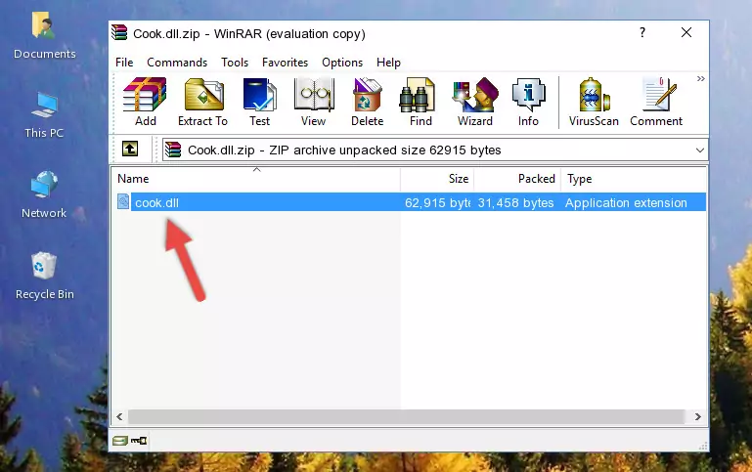Select the Network desktop icon
The width and height of the screenshot is (752, 472).
[x=44, y=195]
